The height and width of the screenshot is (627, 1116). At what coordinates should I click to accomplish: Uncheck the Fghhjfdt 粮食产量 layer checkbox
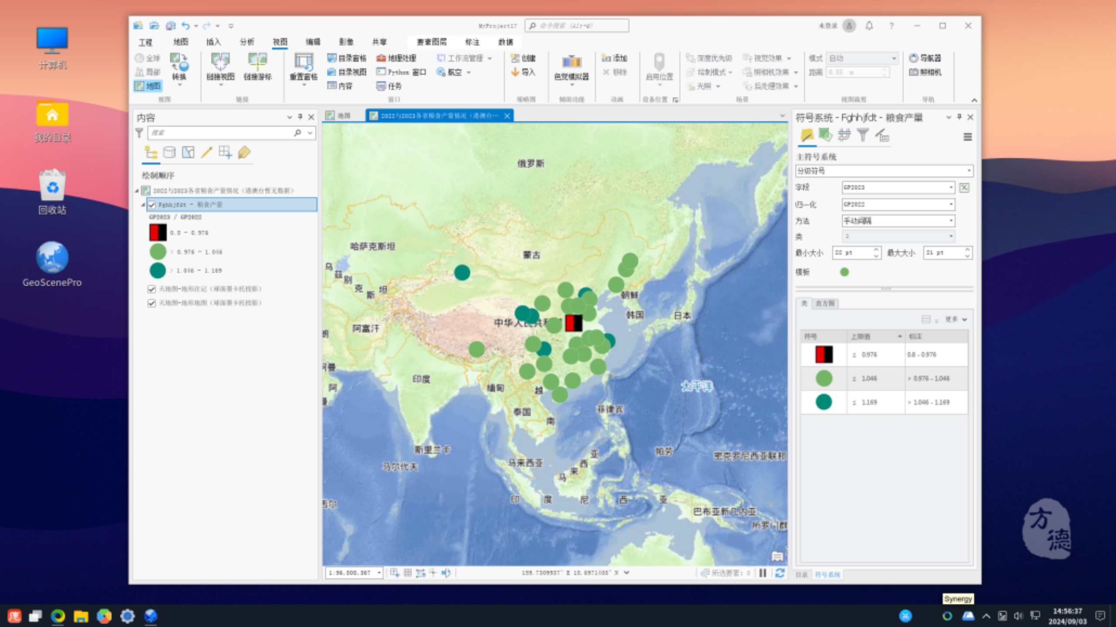(x=152, y=204)
